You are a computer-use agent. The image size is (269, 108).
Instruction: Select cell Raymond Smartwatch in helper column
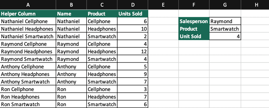coord(28,59)
